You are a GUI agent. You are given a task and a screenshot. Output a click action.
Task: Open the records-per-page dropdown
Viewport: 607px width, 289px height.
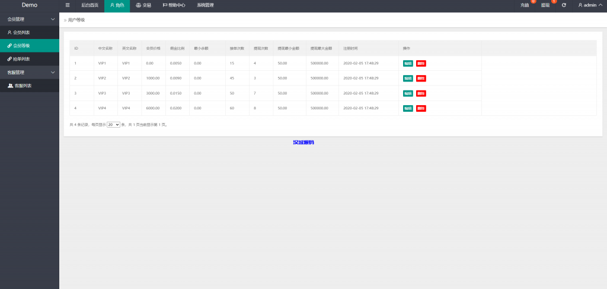[113, 125]
